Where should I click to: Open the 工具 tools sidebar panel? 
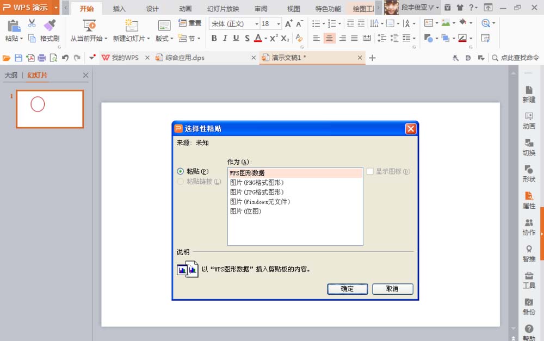click(529, 280)
